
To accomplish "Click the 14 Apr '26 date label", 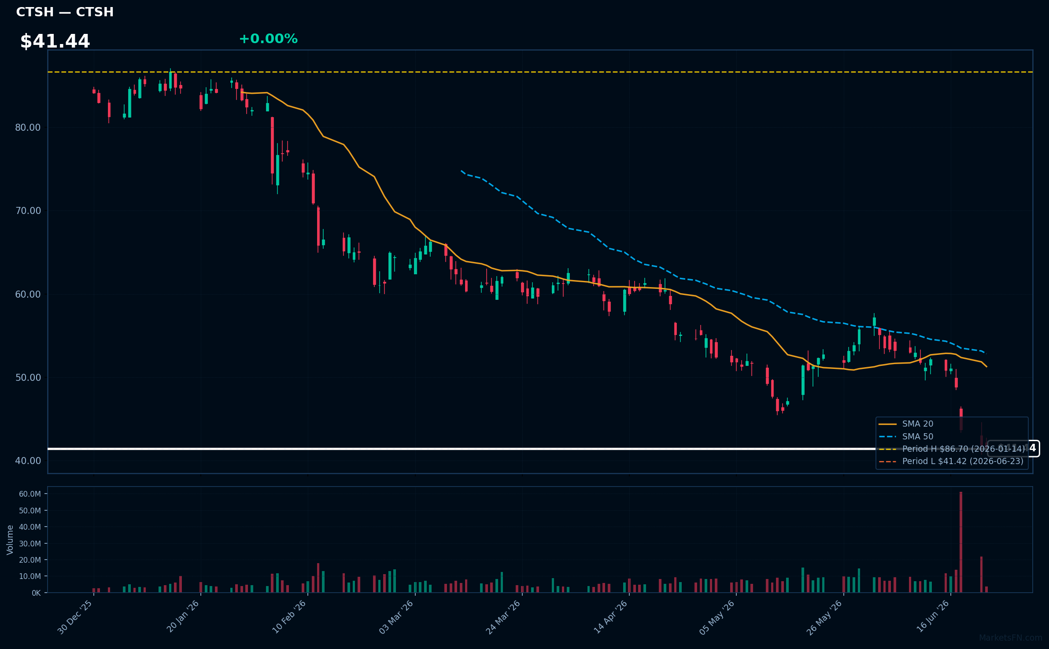I will [x=611, y=617].
